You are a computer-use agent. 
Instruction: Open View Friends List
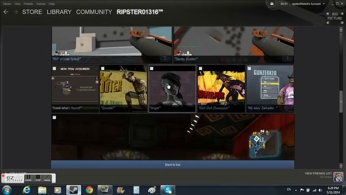click(318, 173)
